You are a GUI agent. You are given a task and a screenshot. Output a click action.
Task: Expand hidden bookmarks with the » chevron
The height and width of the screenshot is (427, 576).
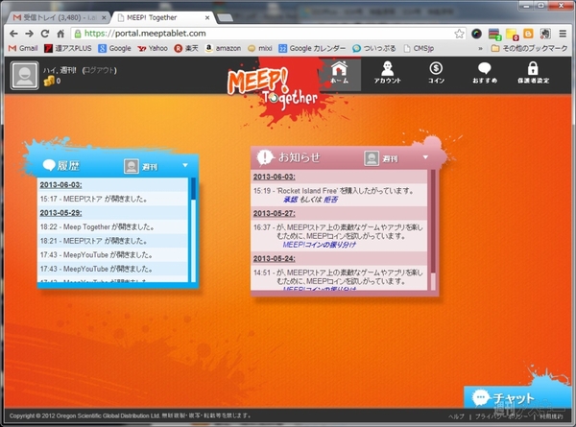(x=480, y=48)
